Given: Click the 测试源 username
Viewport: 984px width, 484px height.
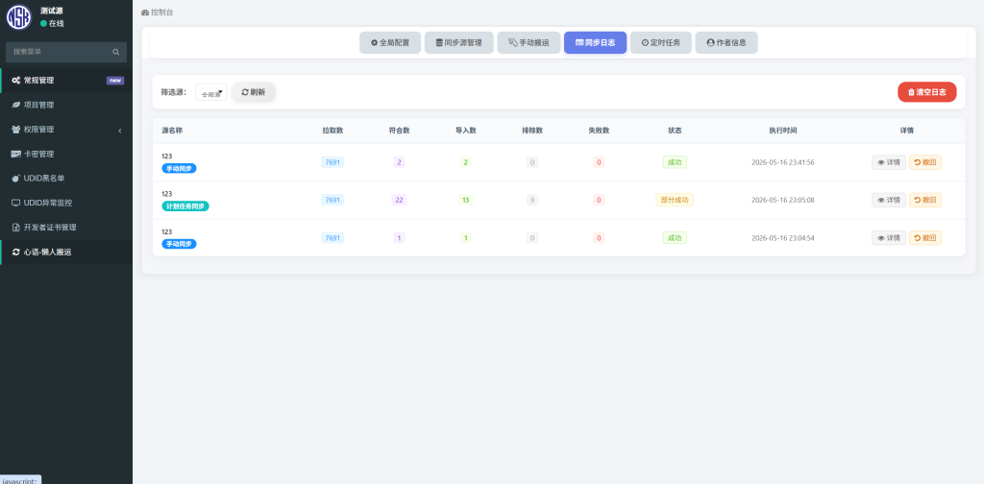Looking at the screenshot, I should [51, 11].
